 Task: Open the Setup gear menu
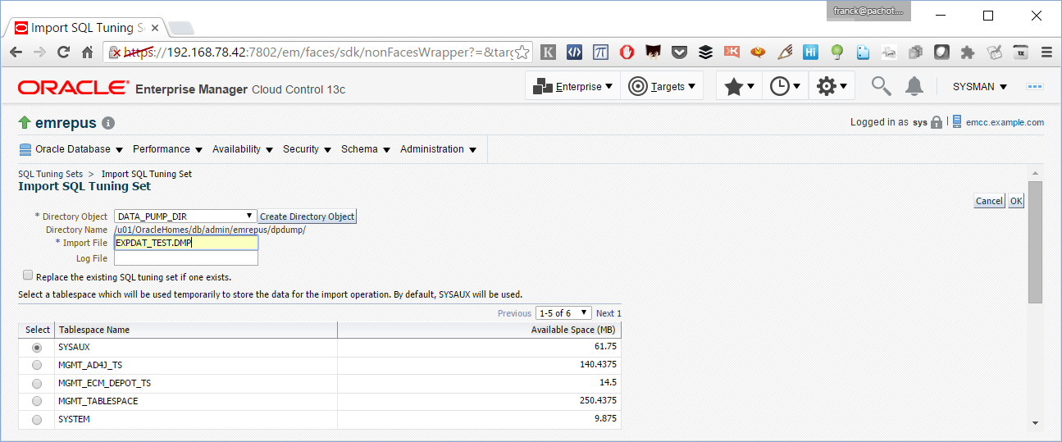pos(832,86)
